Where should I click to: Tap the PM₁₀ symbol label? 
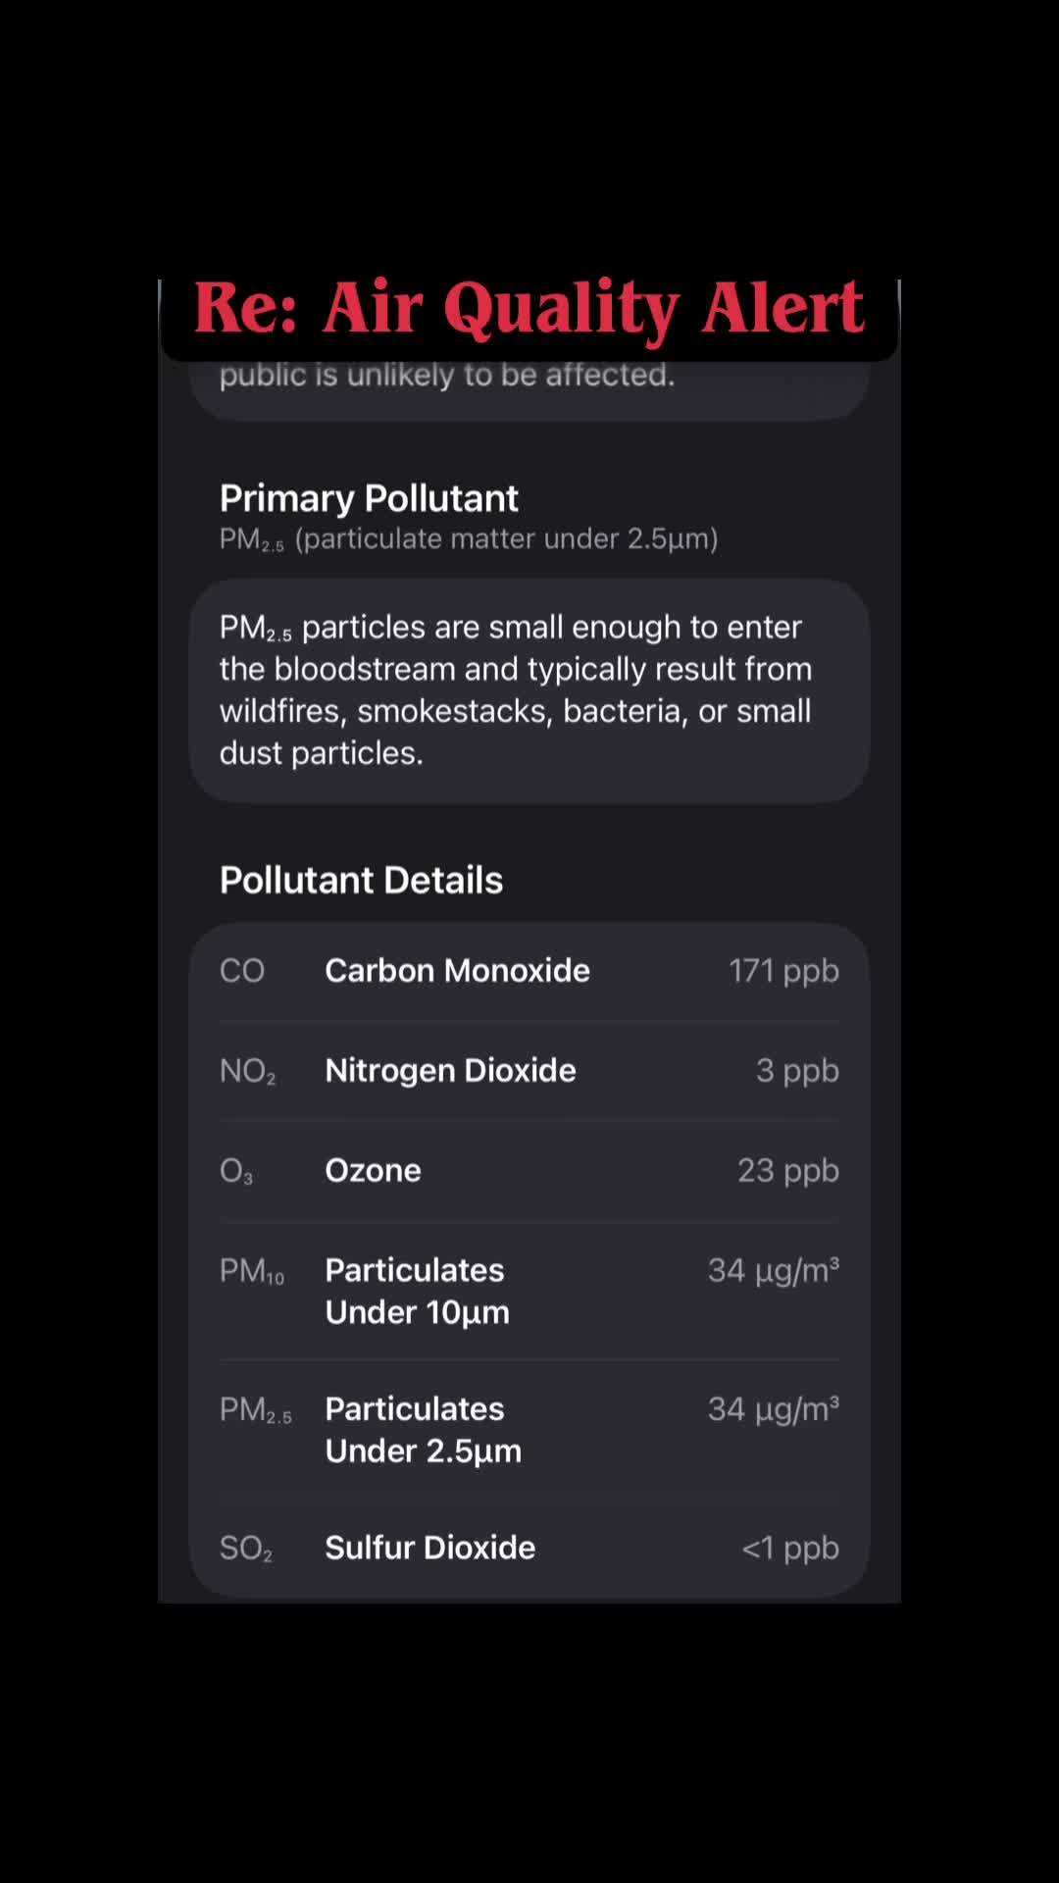[x=252, y=1271]
